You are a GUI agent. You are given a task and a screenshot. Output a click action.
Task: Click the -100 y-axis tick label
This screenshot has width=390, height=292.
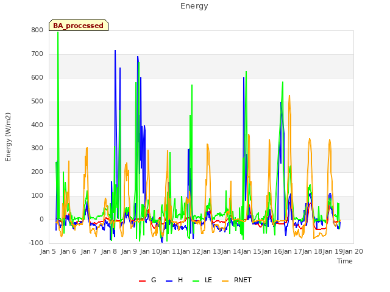[36, 243]
